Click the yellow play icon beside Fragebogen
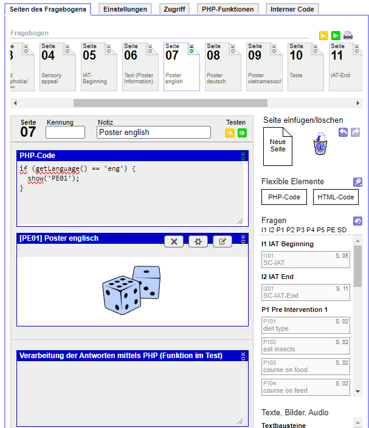This screenshot has height=428, width=369. pyautogui.click(x=323, y=35)
